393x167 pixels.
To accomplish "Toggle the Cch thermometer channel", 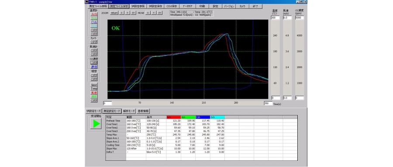I will pyautogui.click(x=94, y=22).
